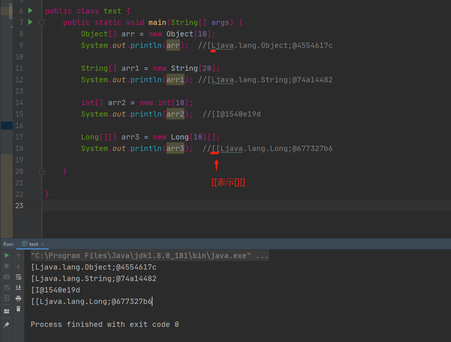This screenshot has height=342, width=451.
Task: Click highlighted 'arr2' in println on line 15
Action: pos(175,114)
